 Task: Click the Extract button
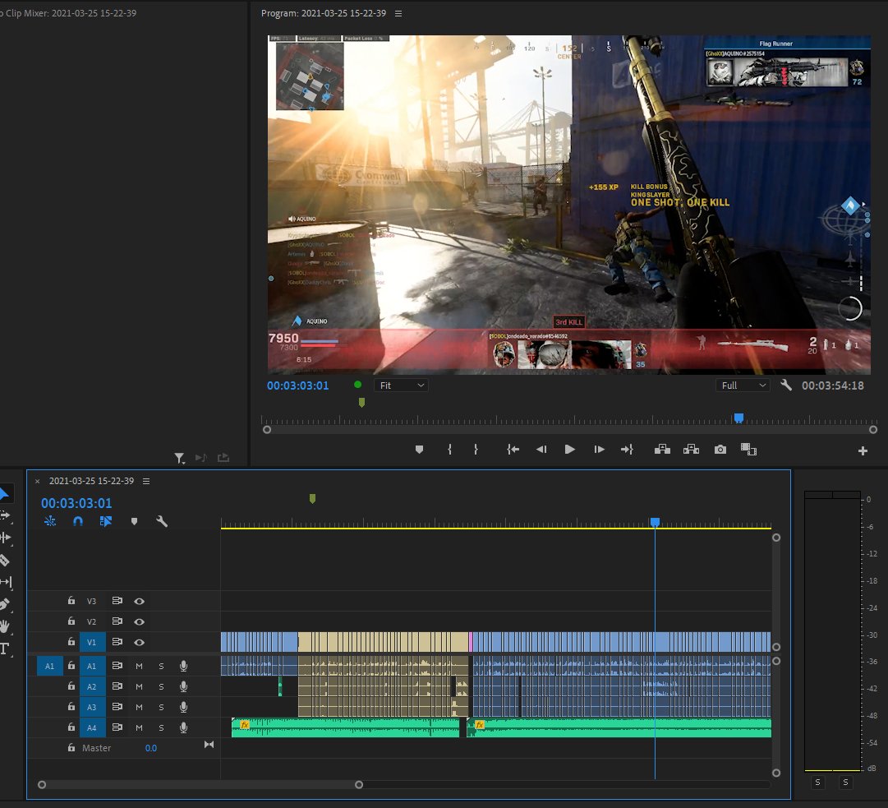(691, 450)
